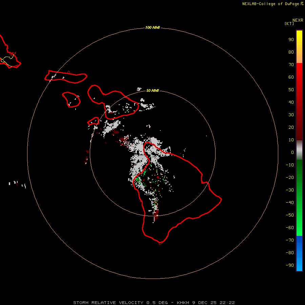305x305 pixels.
Task: Select the -70 value on velocity scale
Action: 290,240
